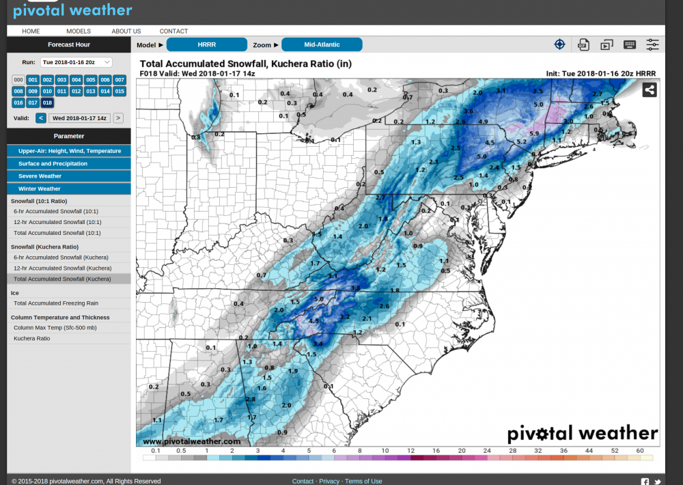Expand the Severe Weather parameter section

[69, 176]
